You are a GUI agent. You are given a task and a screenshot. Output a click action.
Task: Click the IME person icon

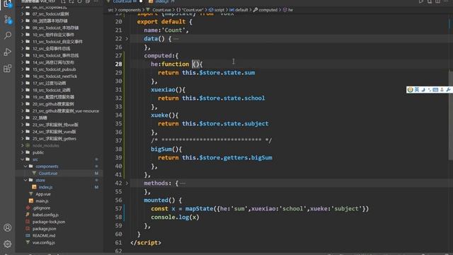(442, 90)
